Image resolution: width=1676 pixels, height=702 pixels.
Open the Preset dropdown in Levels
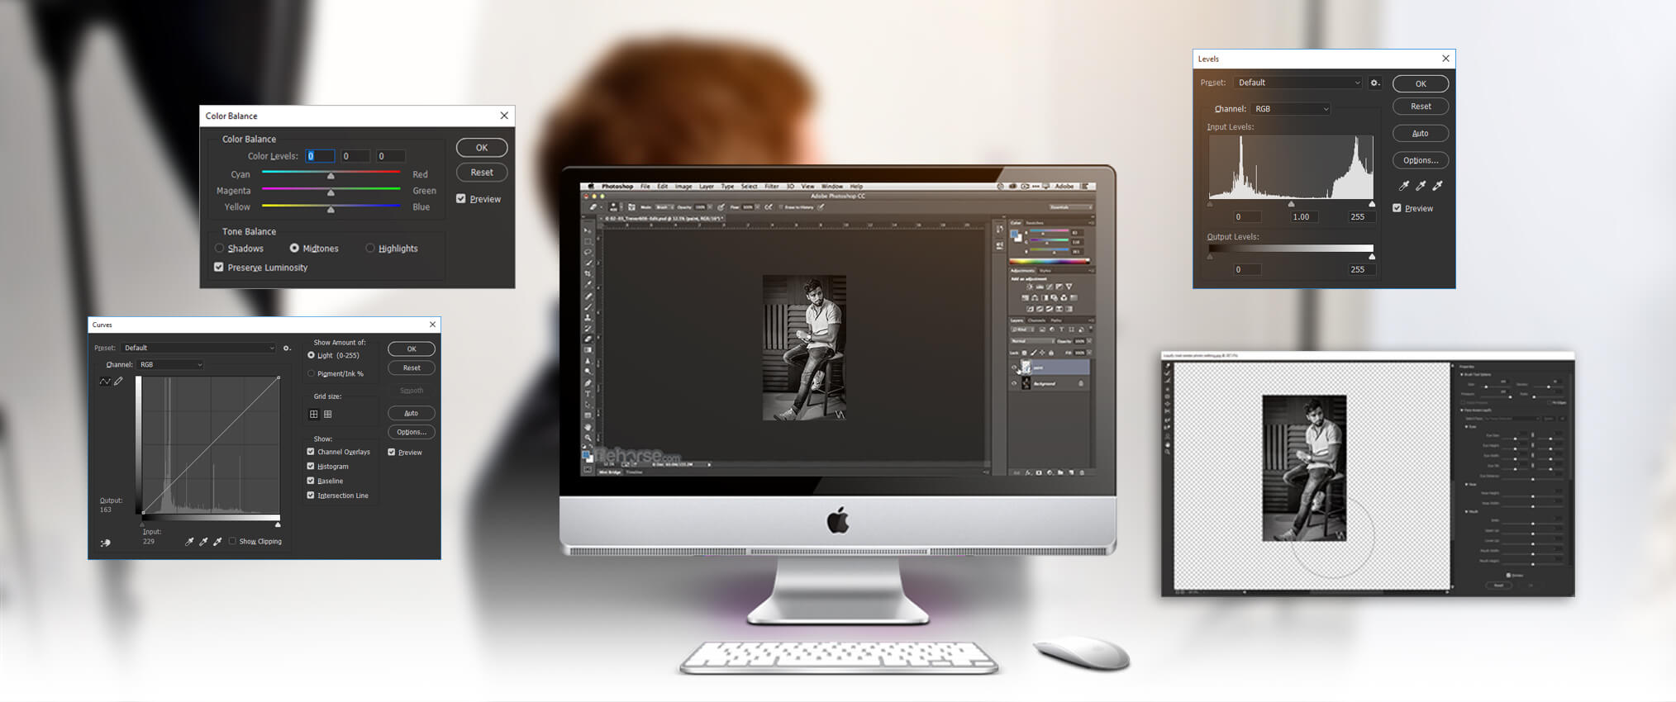(x=1297, y=83)
